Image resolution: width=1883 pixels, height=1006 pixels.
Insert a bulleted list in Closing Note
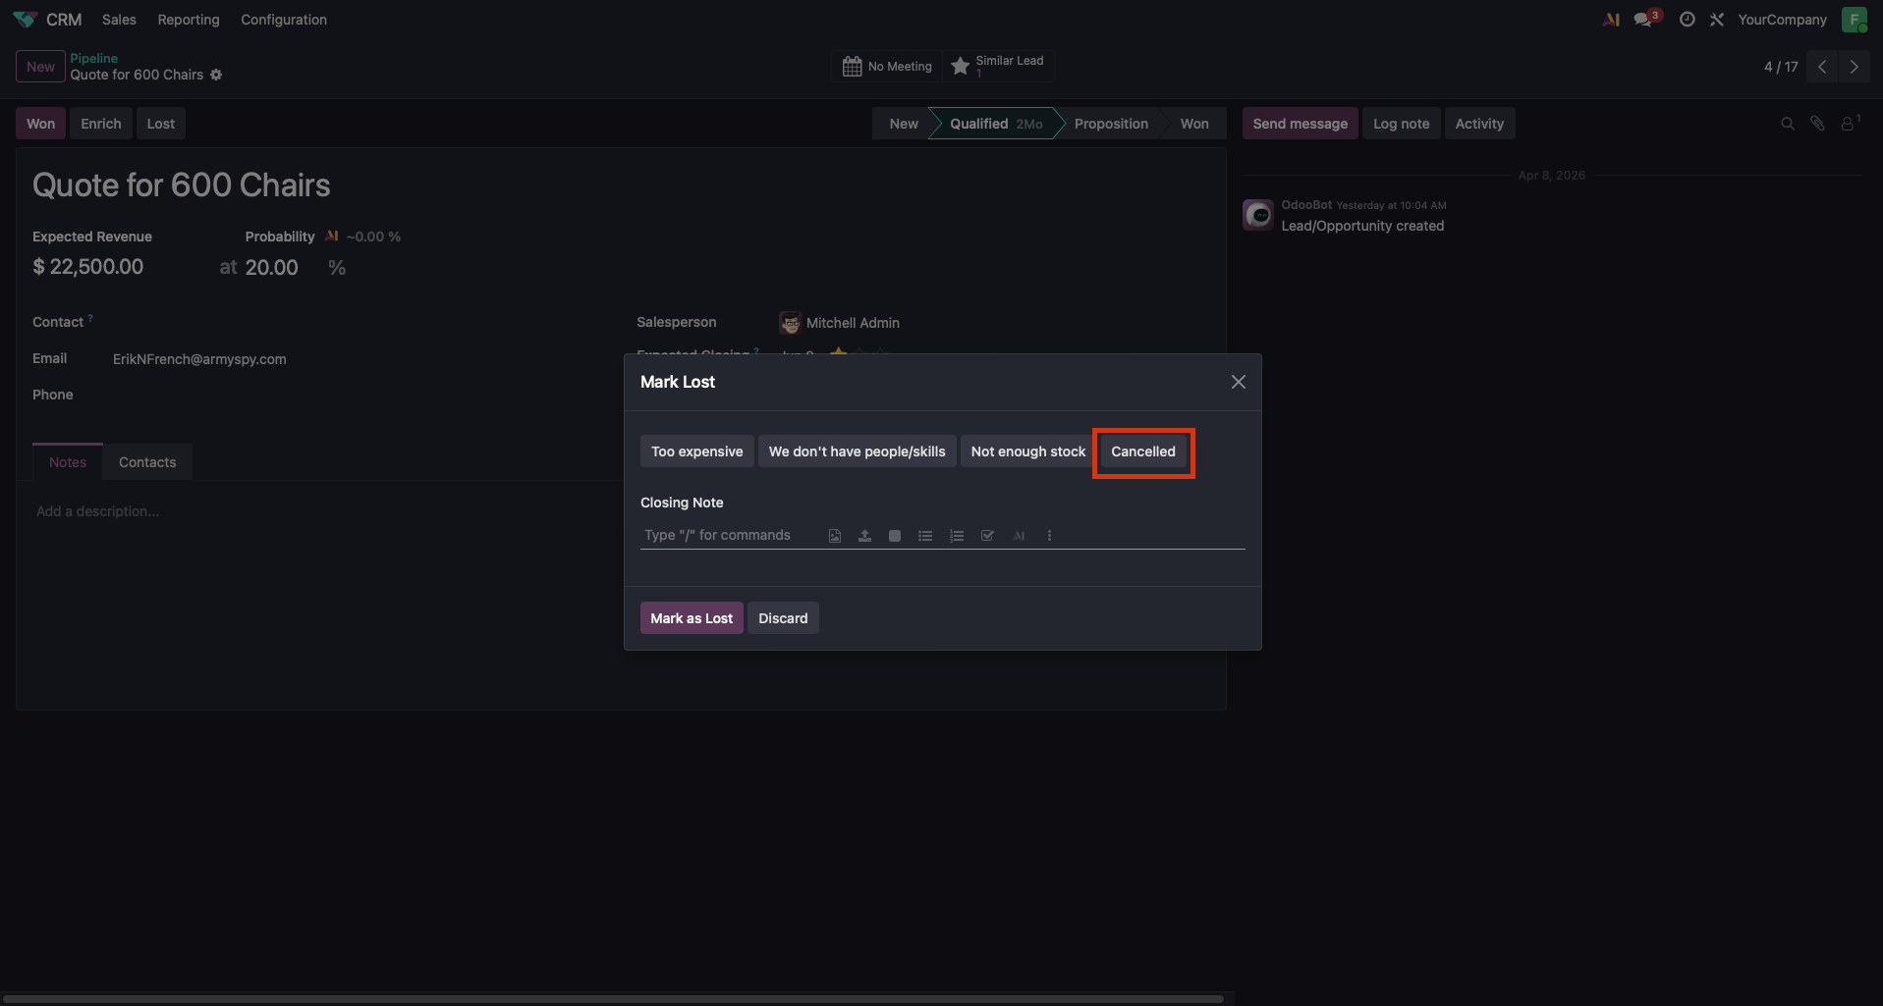click(x=925, y=536)
